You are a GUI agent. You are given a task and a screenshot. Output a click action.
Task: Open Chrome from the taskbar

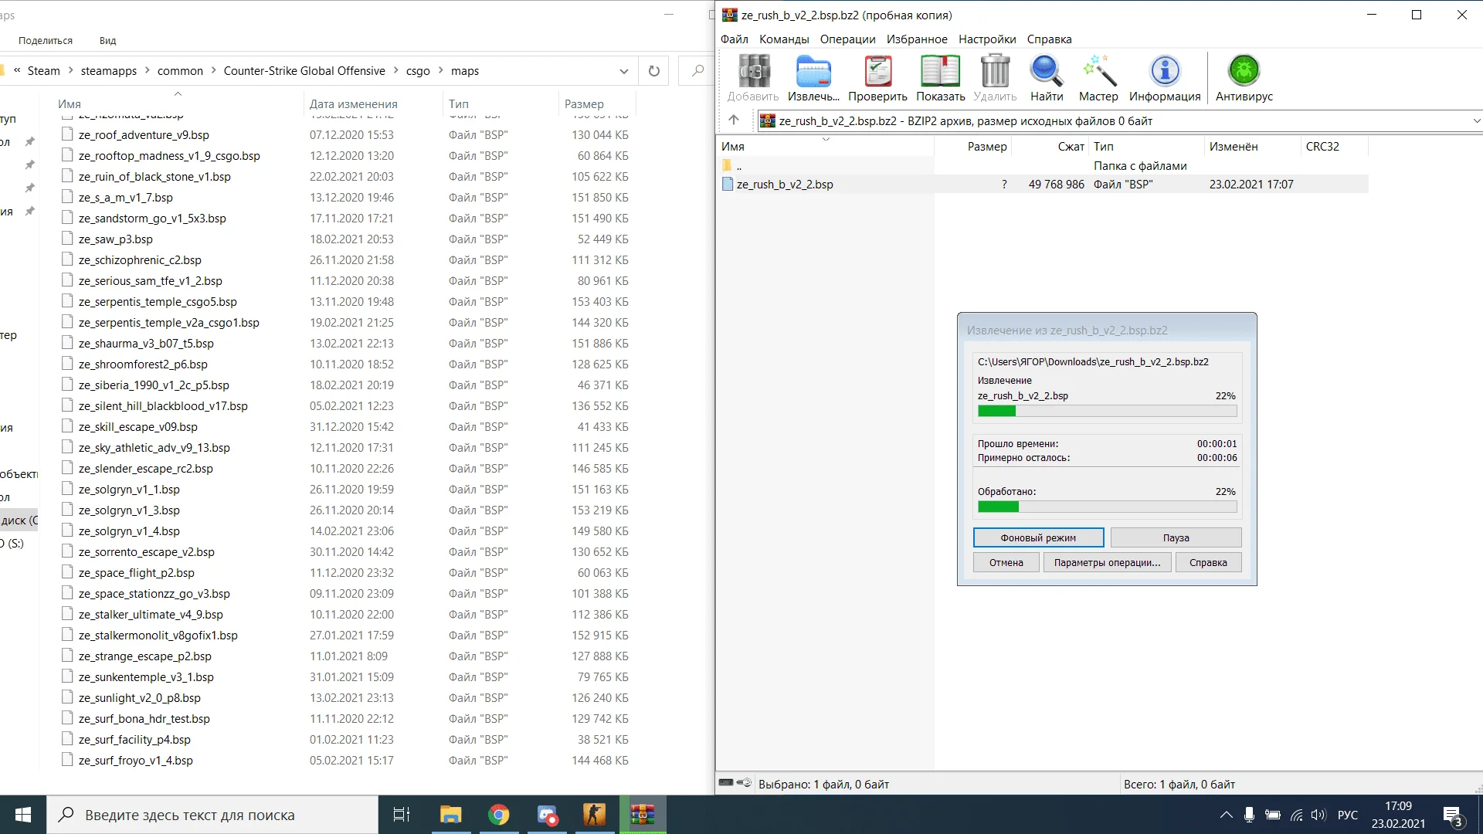pyautogui.click(x=499, y=815)
